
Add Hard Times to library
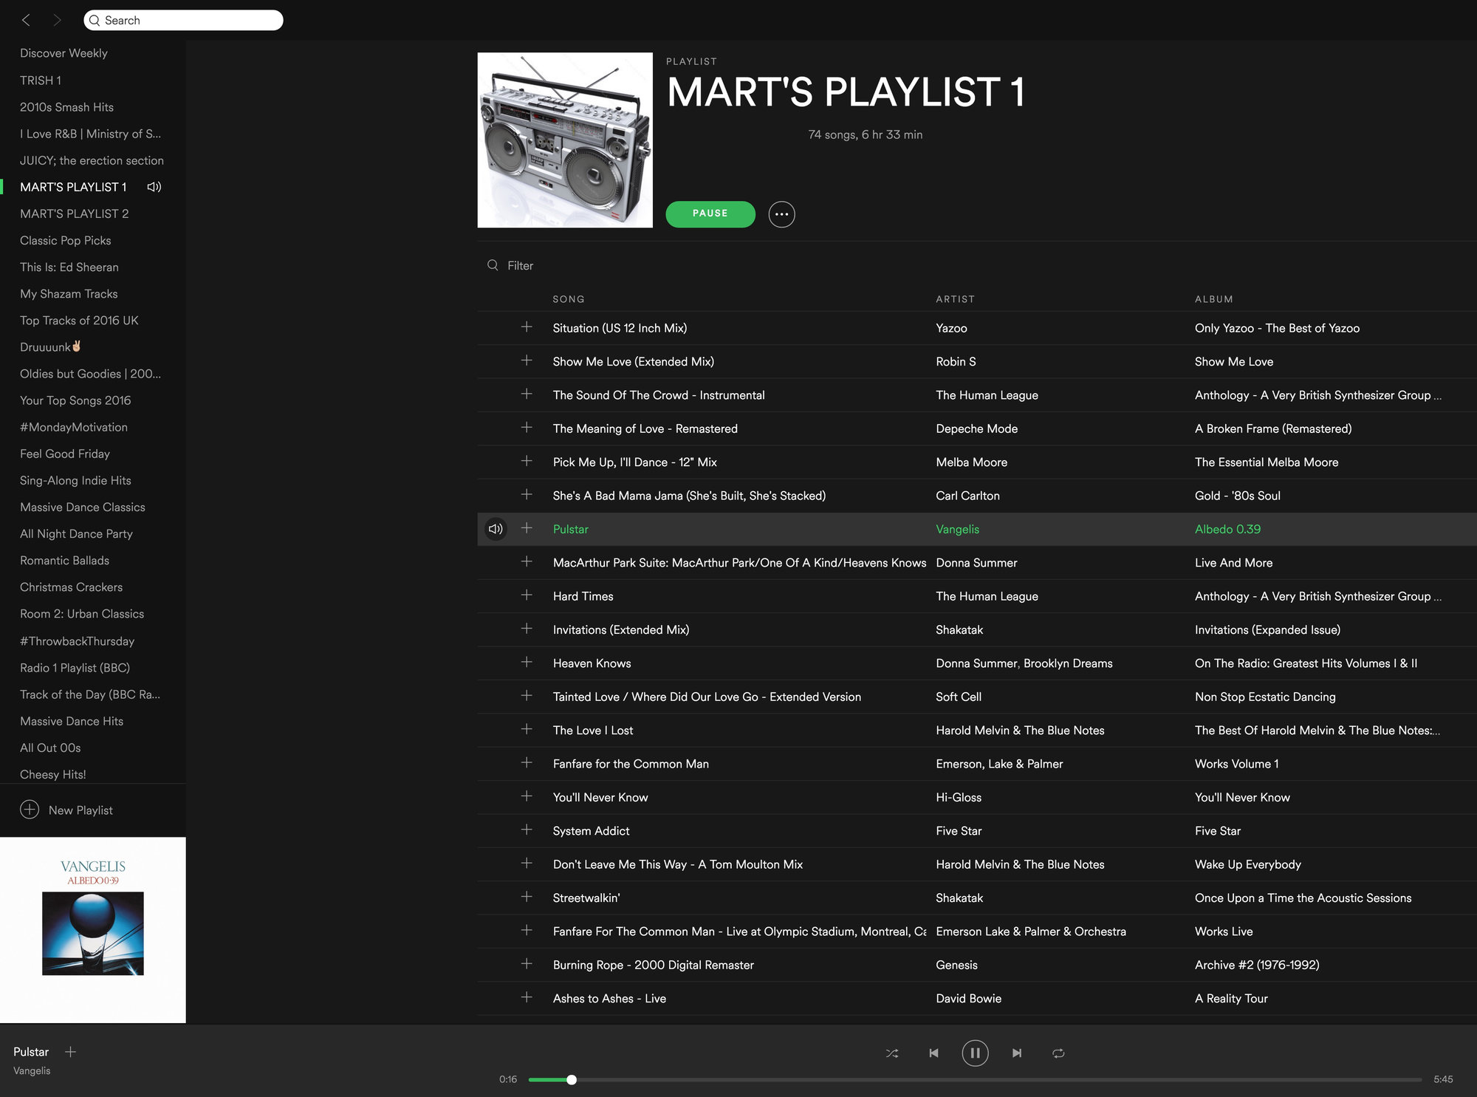coord(527,595)
